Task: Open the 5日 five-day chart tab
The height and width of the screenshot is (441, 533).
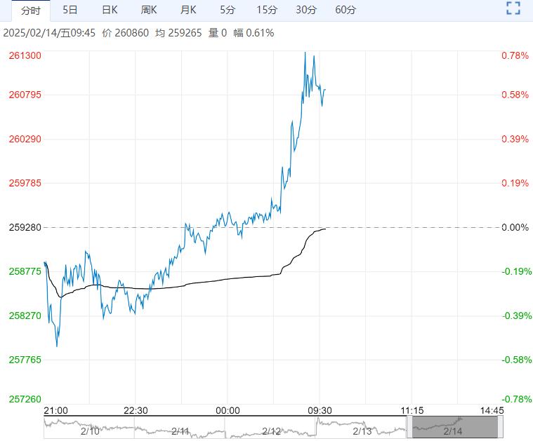Action: point(70,10)
